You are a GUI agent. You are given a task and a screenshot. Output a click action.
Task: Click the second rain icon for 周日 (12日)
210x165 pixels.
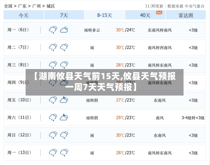pos(64,135)
